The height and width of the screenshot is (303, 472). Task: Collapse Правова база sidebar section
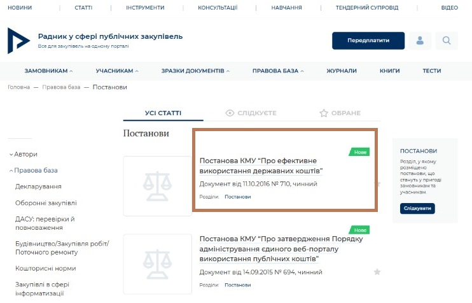click(x=33, y=170)
